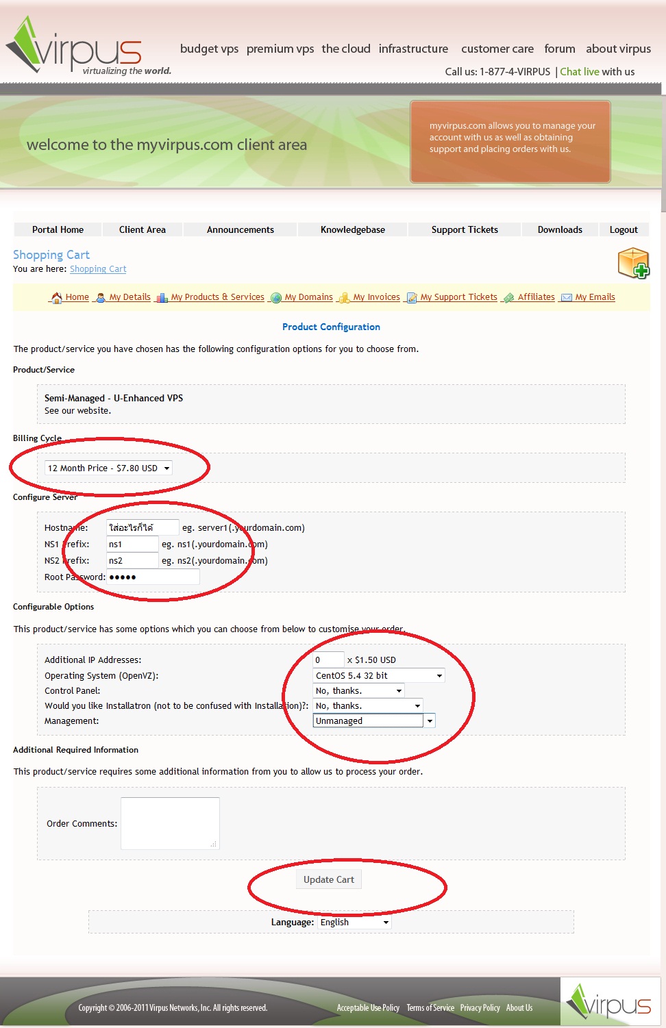This screenshot has height=1028, width=666.
Task: Open the Knowledgebase tab
Action: tap(353, 229)
